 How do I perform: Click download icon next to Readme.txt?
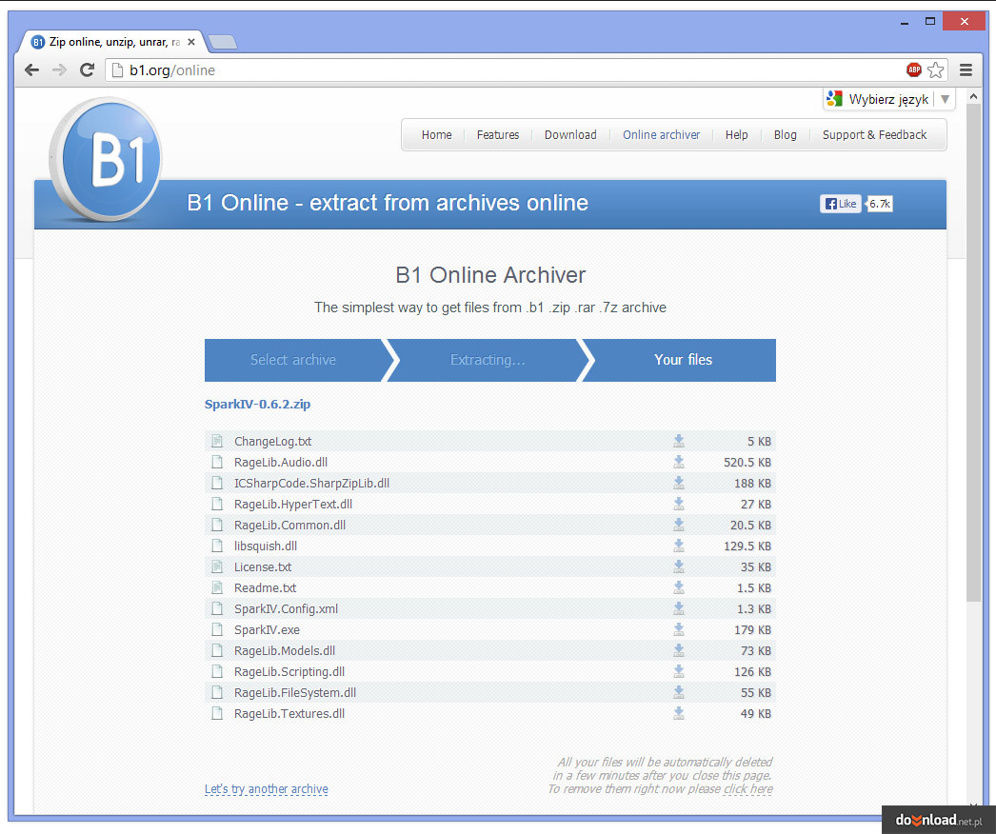point(678,587)
